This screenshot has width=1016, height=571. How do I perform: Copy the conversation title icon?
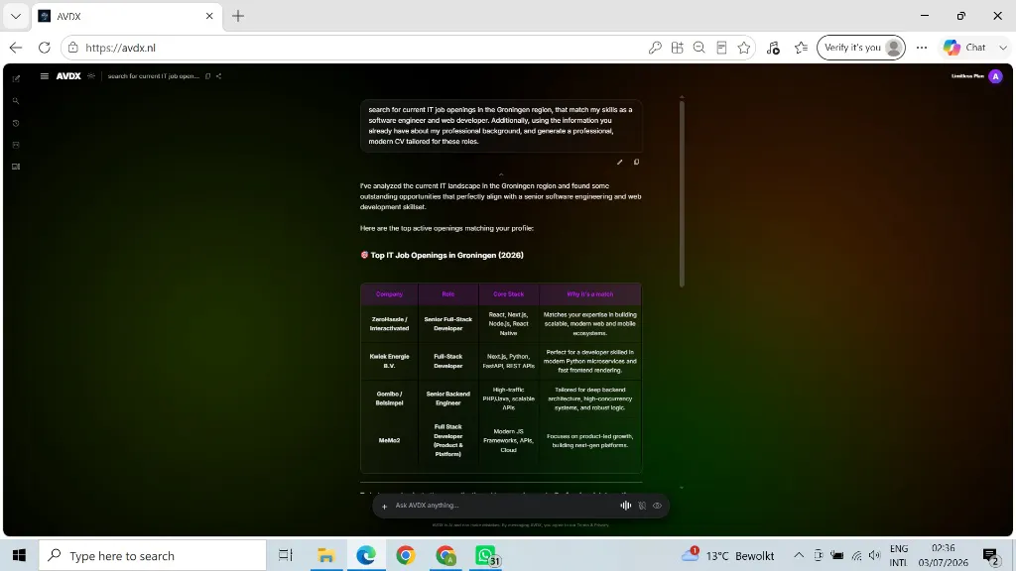208,75
